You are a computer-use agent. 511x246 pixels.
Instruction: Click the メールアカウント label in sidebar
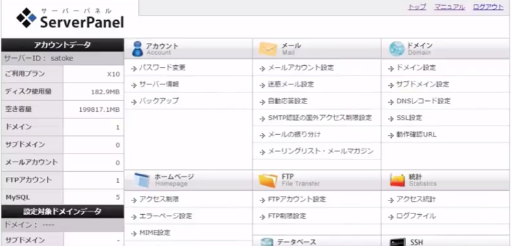point(31,162)
